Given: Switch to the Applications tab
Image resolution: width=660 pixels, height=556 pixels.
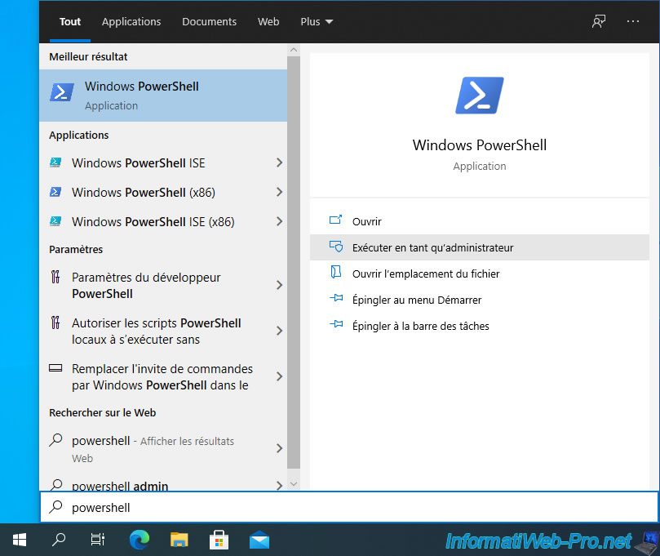Looking at the screenshot, I should (131, 22).
